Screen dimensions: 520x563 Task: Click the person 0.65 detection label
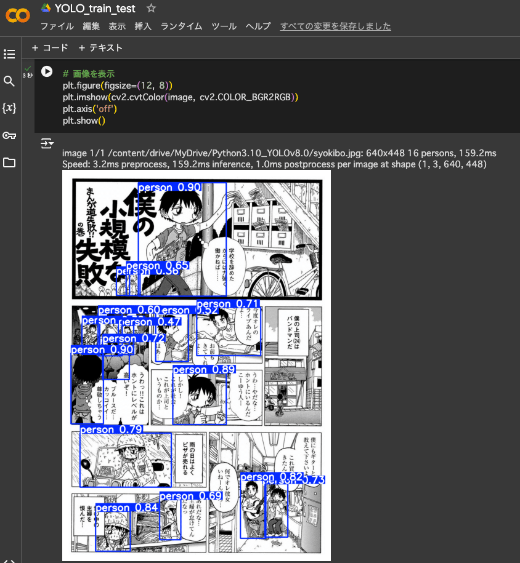click(x=158, y=265)
